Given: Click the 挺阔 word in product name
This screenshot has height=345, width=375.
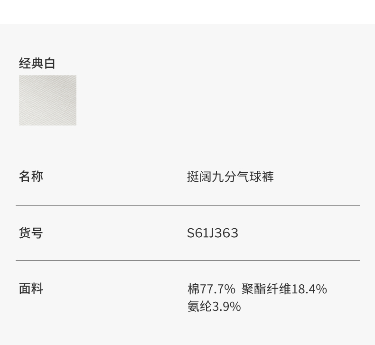Looking at the screenshot, I should (199, 177).
